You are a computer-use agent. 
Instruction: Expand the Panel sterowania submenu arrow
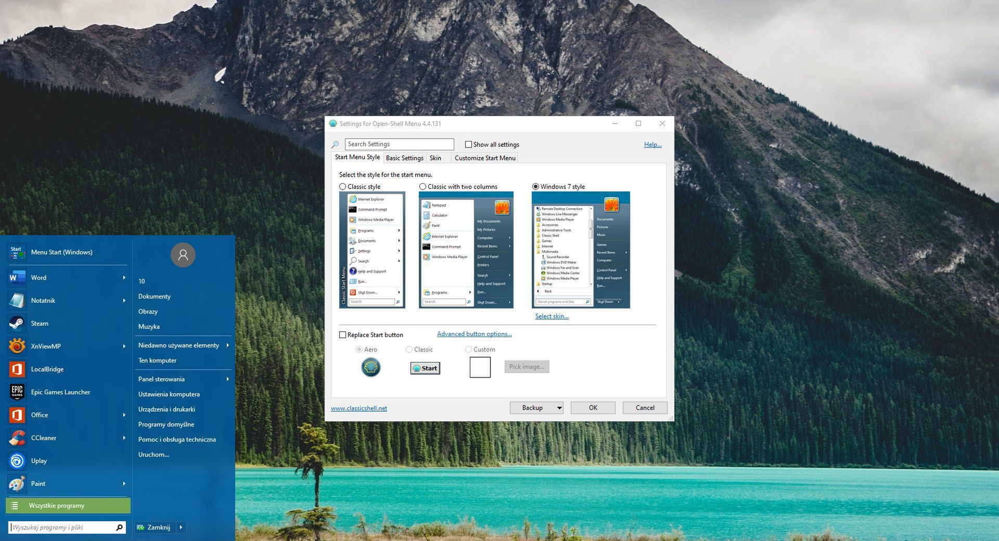pos(228,379)
